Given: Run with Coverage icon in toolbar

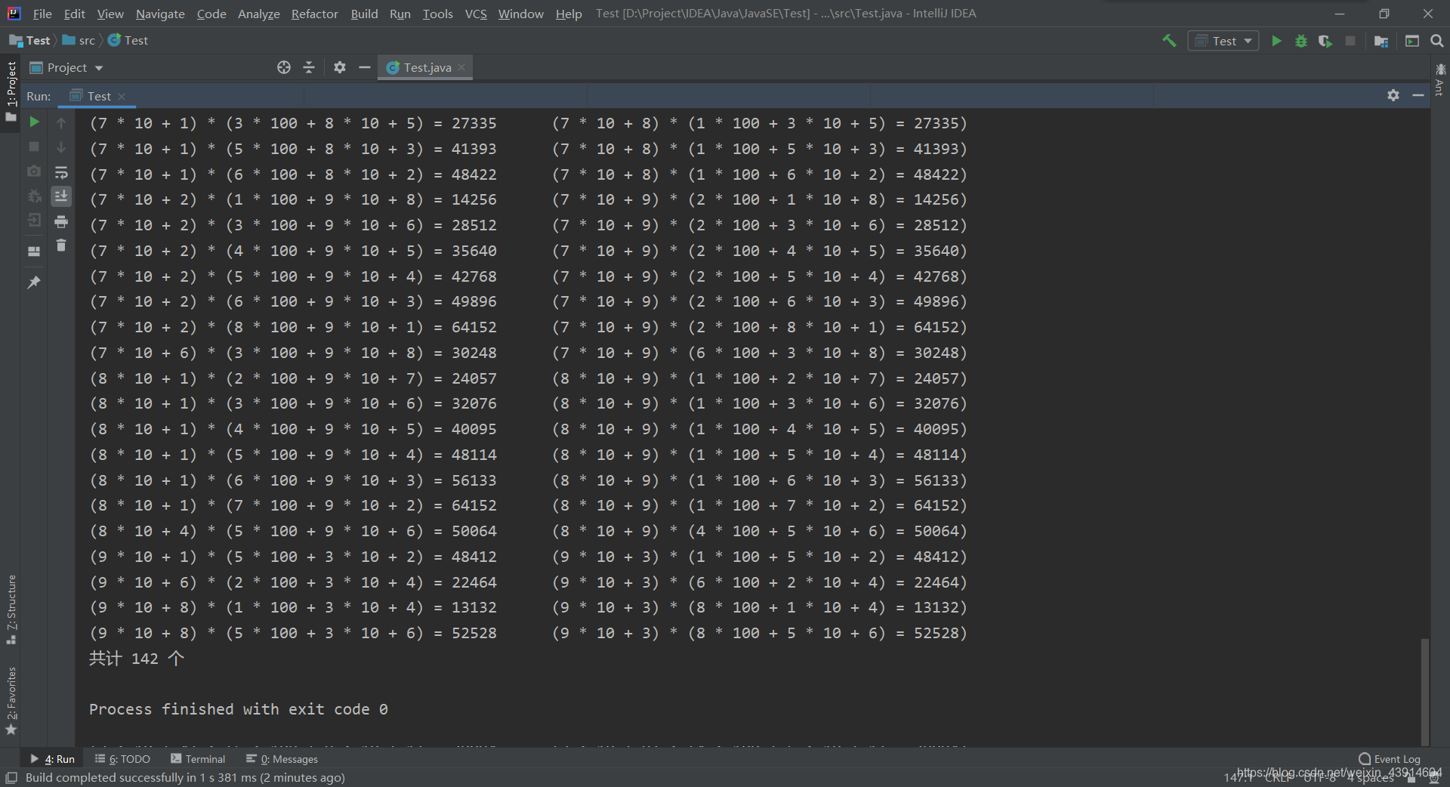Looking at the screenshot, I should (x=1325, y=41).
